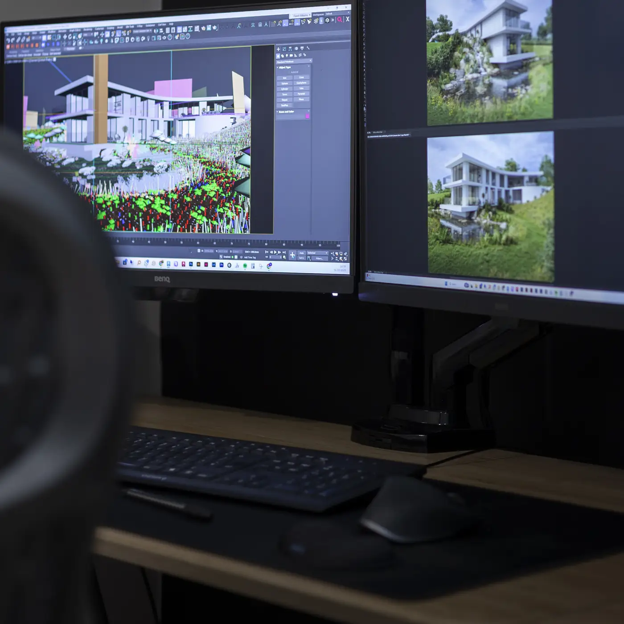Viewport: 624px width, 624px height.
Task: Expand the toolbar overflow chevrons
Action: (333, 20)
